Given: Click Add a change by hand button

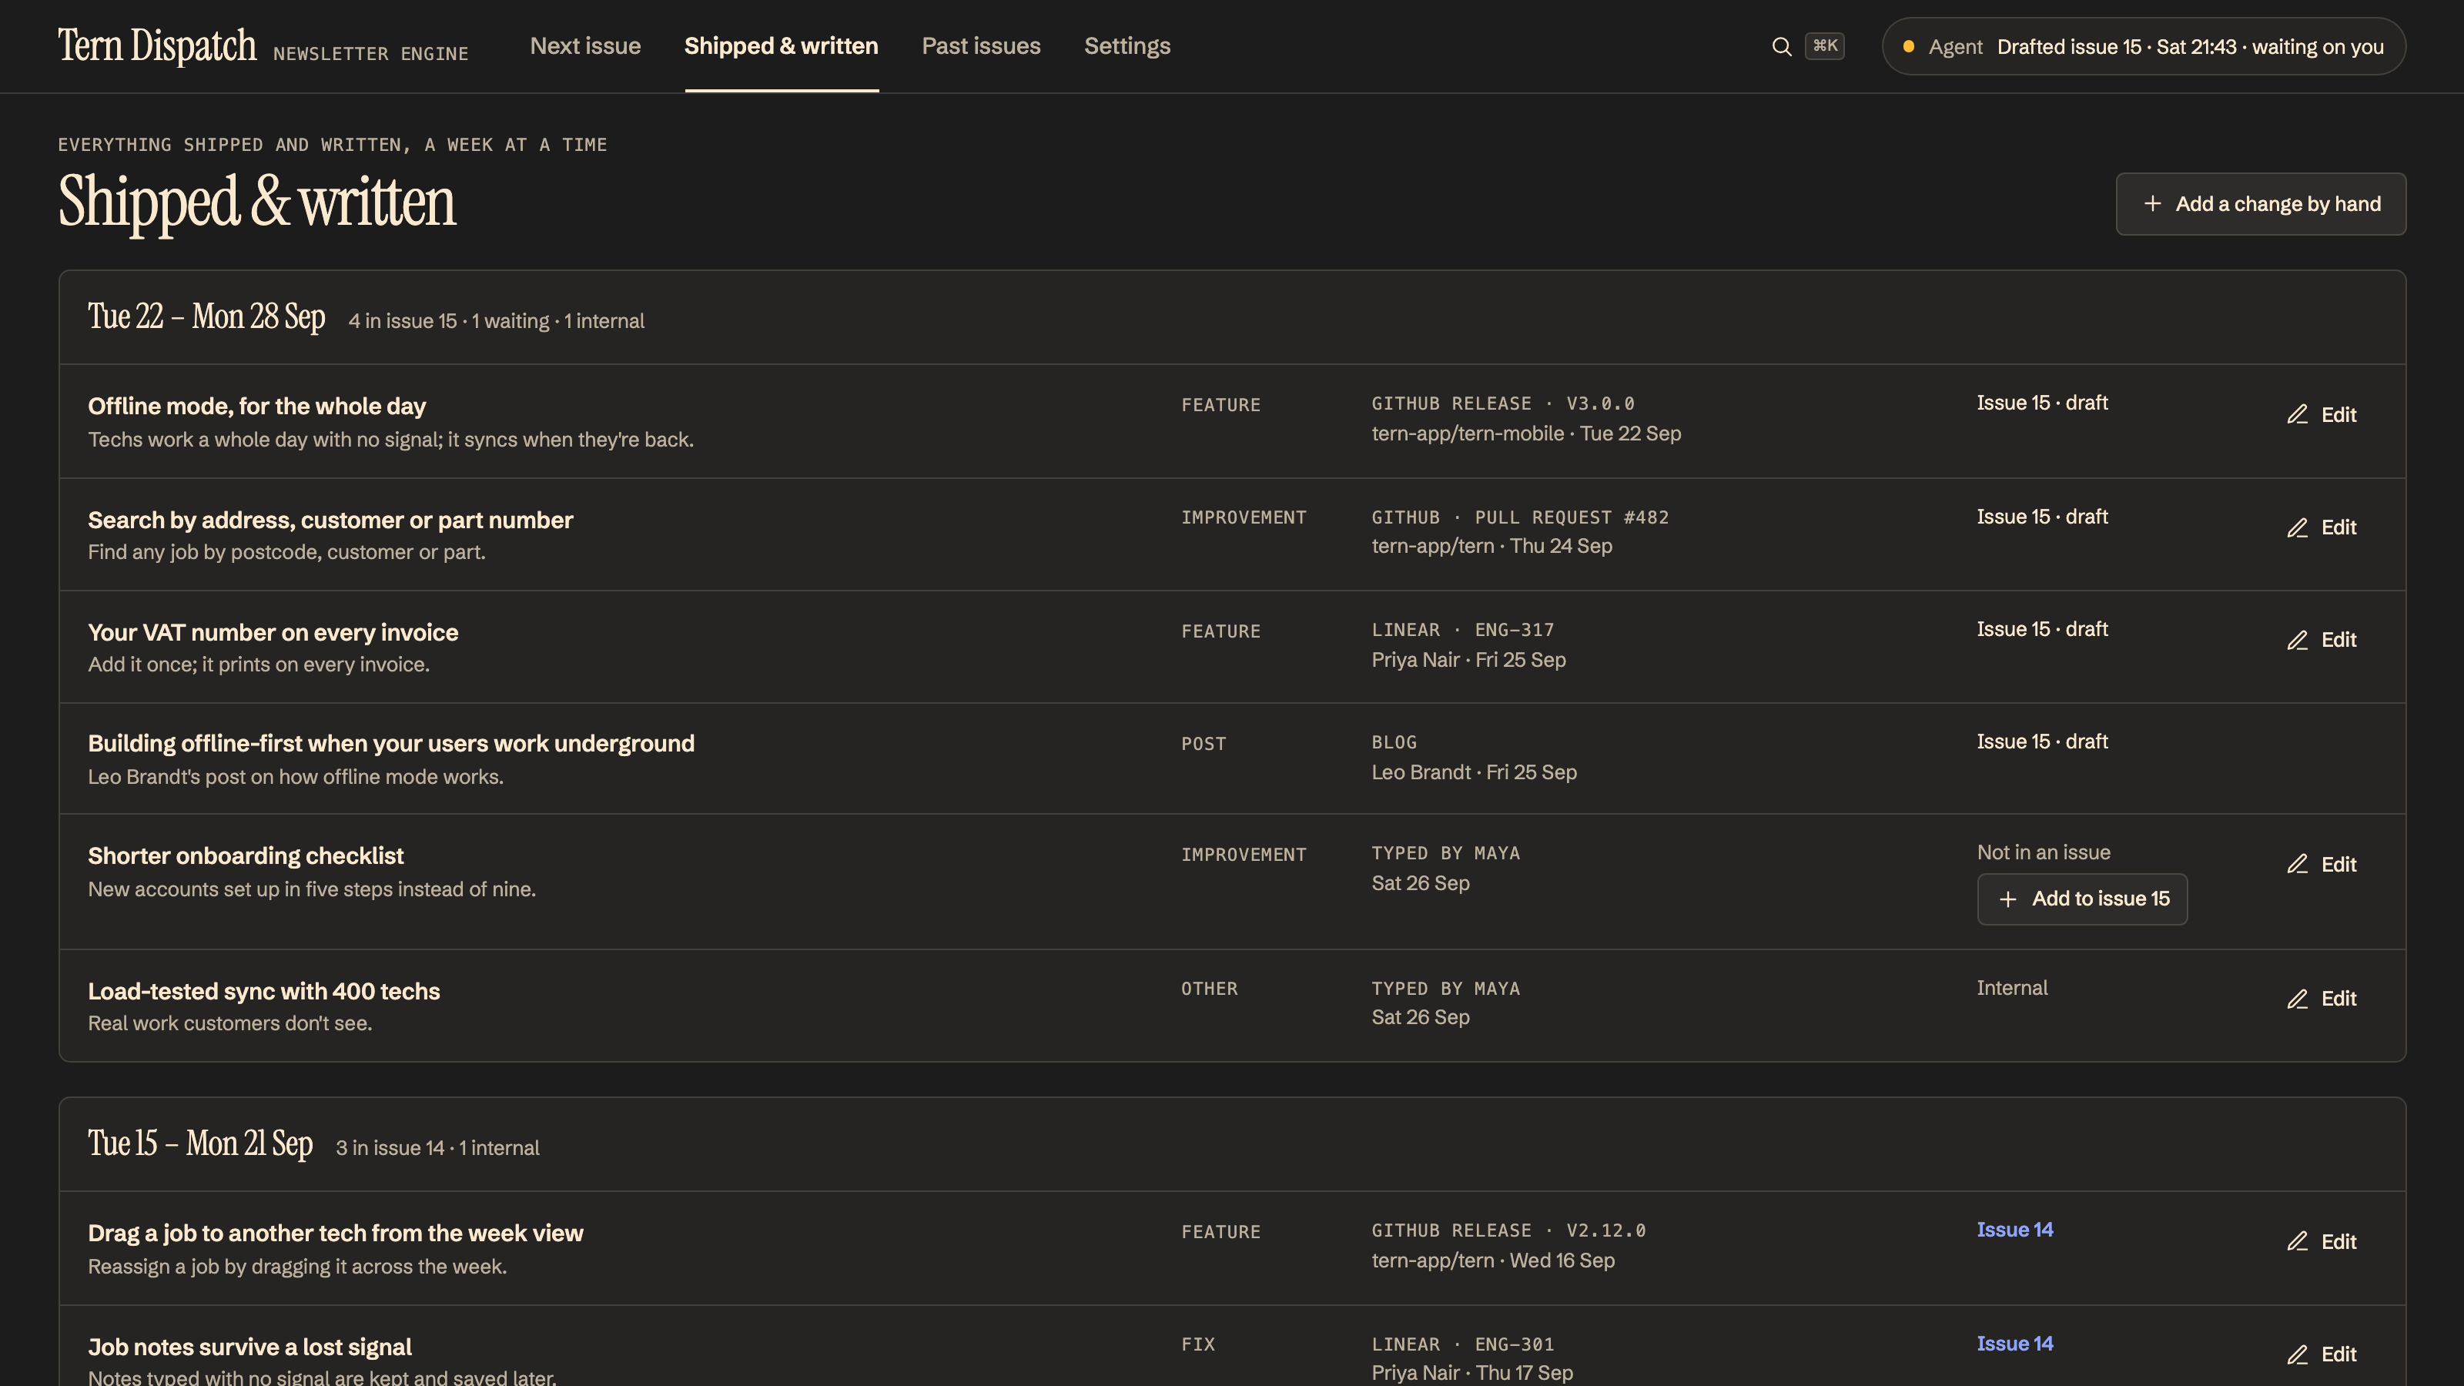Looking at the screenshot, I should pyautogui.click(x=2260, y=204).
